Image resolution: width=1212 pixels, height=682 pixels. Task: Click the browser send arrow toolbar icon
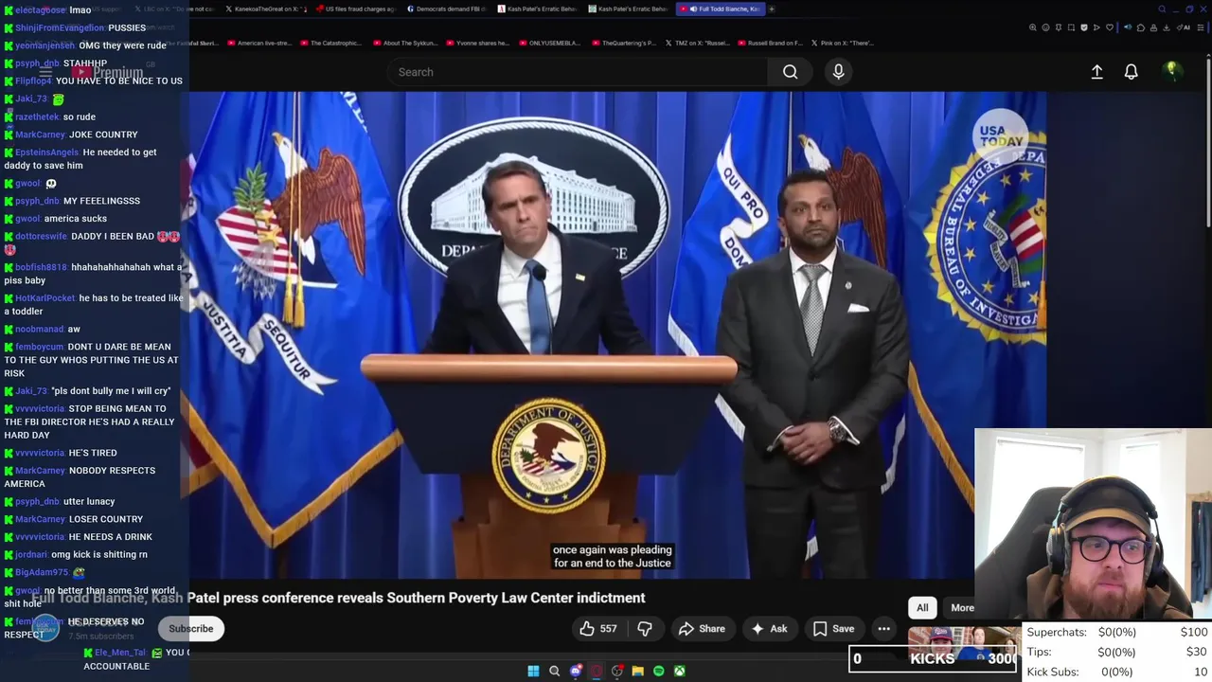coord(1096,27)
